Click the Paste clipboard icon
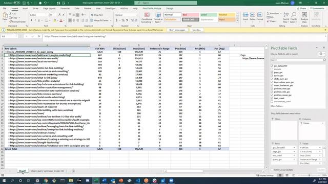The height and width of the screenshot is (184, 328). 5,15
